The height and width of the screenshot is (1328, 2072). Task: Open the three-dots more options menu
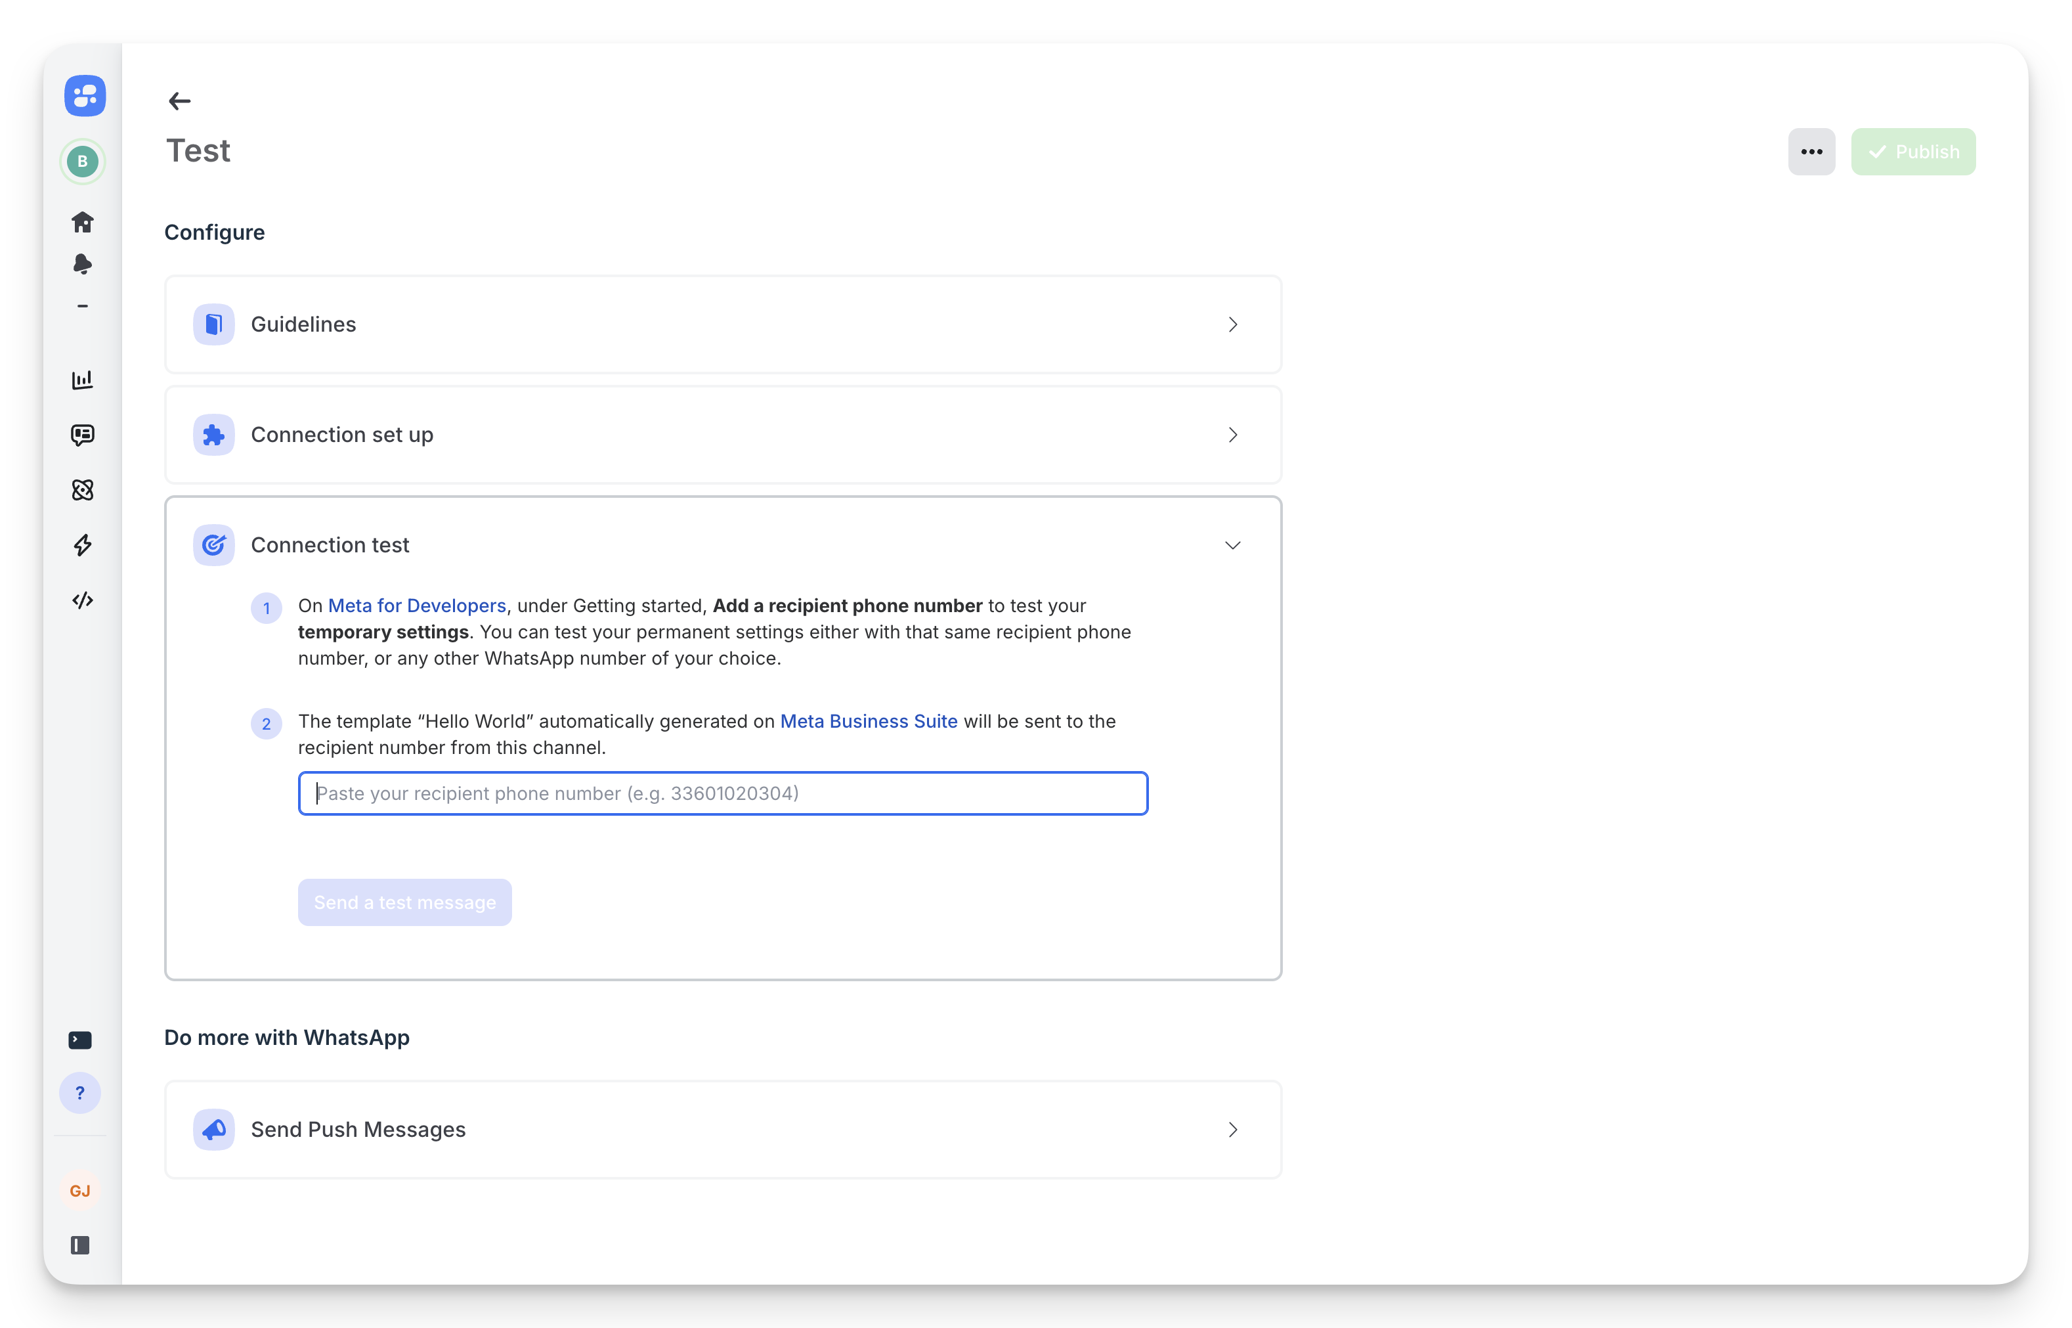1811,152
